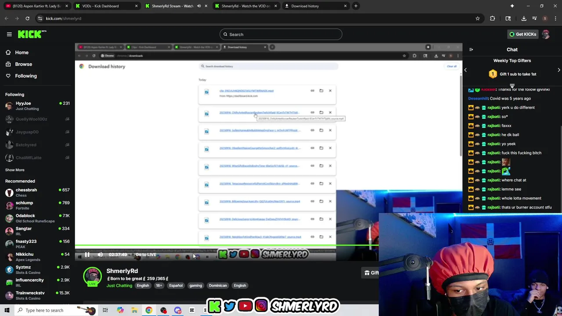The height and width of the screenshot is (316, 562).
Task: Open Browse in Kick sidebar
Action: (23, 64)
